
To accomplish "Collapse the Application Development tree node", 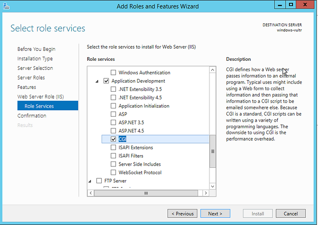I will [x=97, y=81].
